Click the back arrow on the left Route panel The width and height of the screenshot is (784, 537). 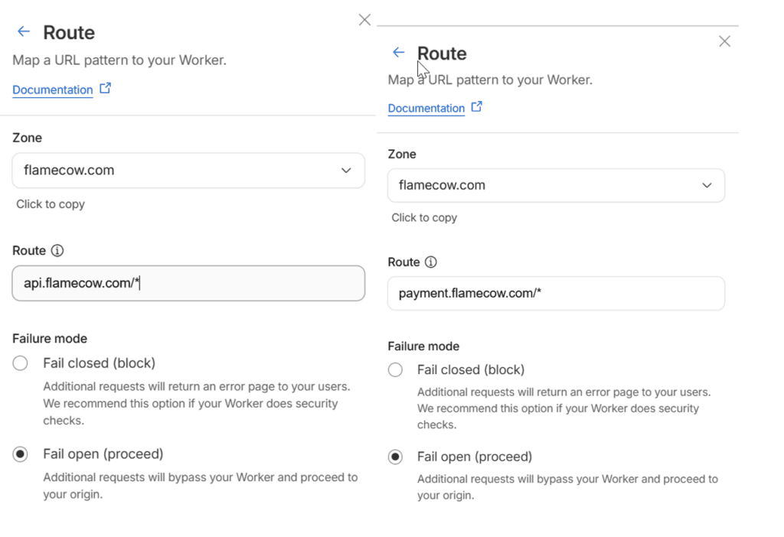pyautogui.click(x=22, y=31)
